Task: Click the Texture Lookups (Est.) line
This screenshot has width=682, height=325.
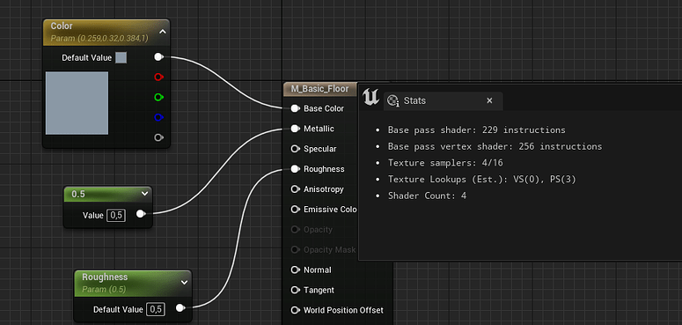Action: tap(482, 180)
